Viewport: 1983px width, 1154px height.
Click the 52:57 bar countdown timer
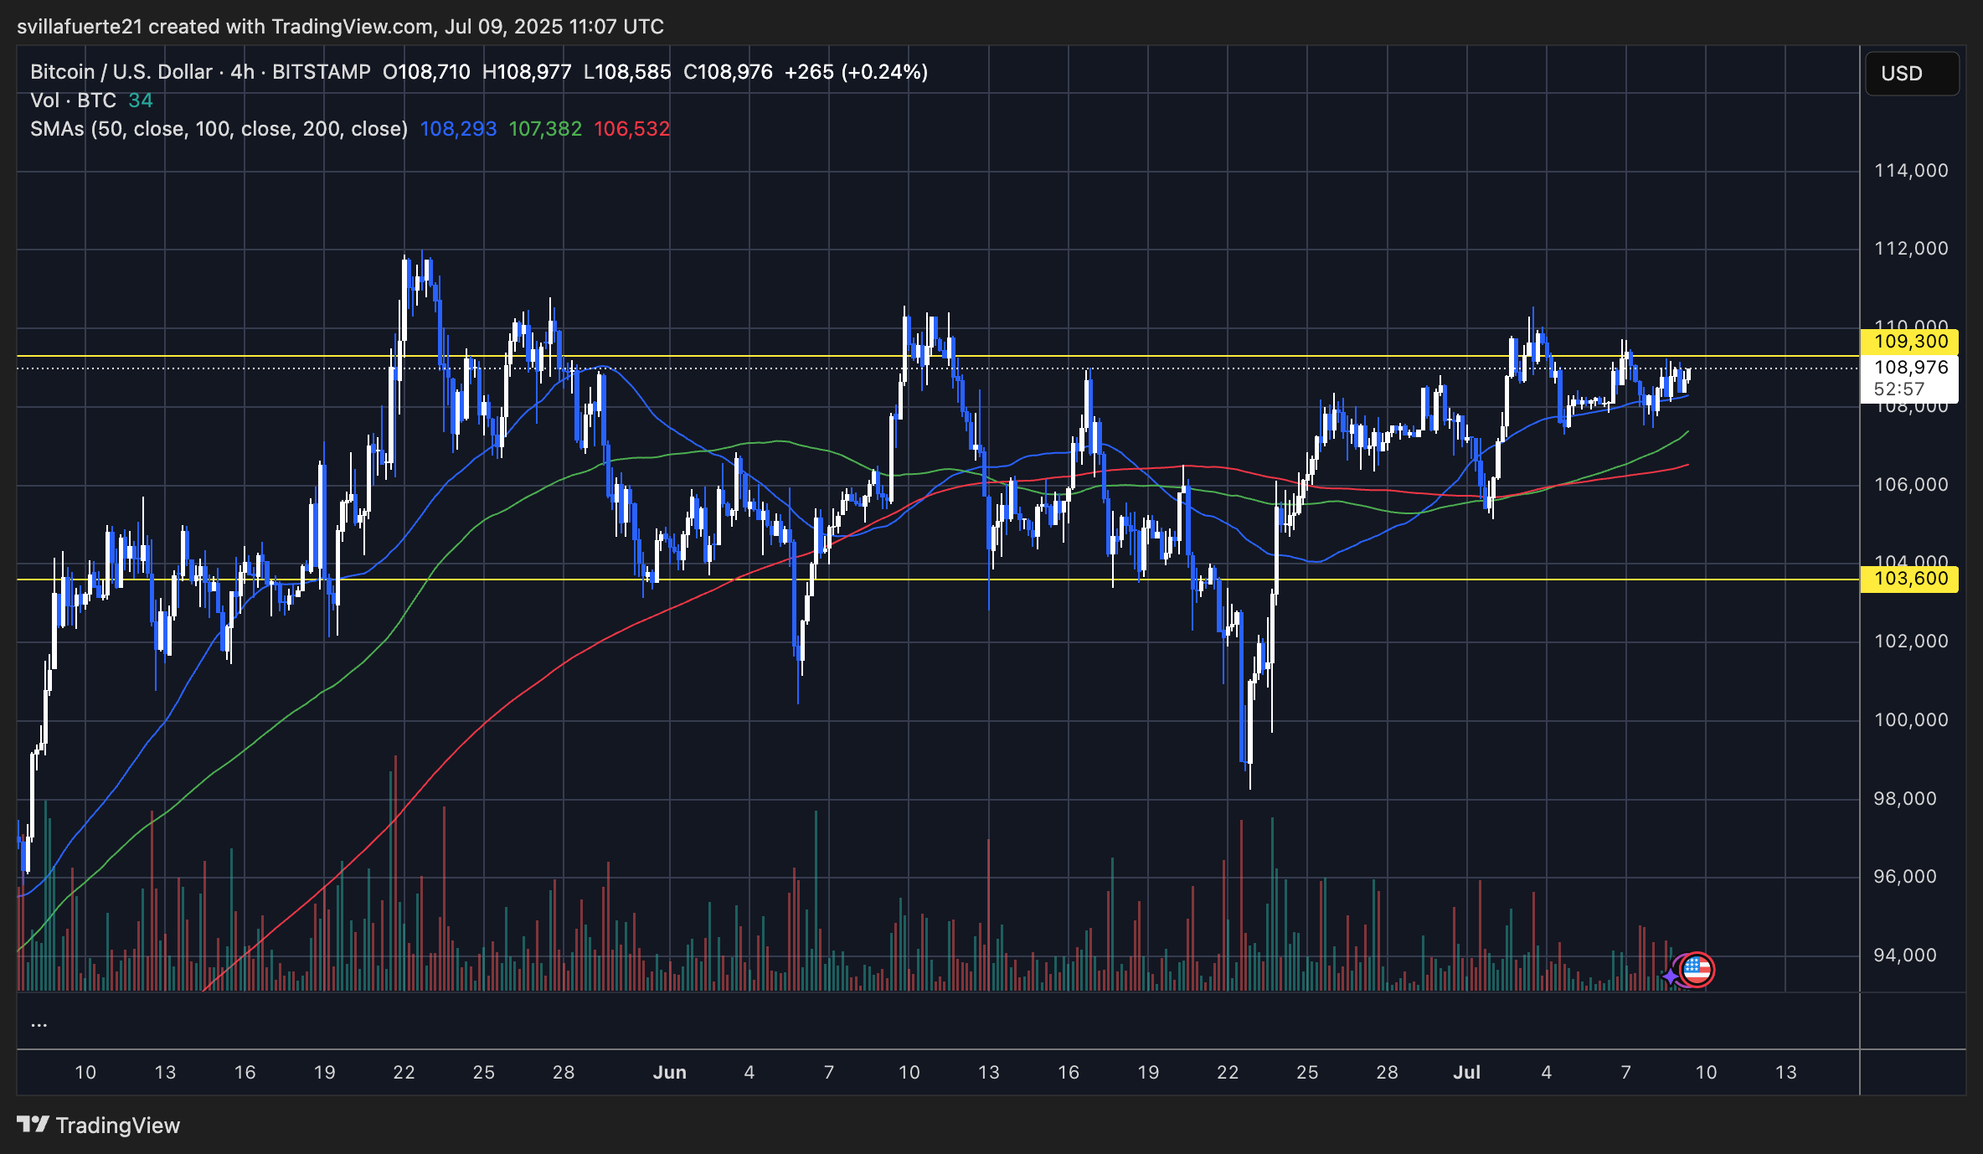[x=1898, y=389]
